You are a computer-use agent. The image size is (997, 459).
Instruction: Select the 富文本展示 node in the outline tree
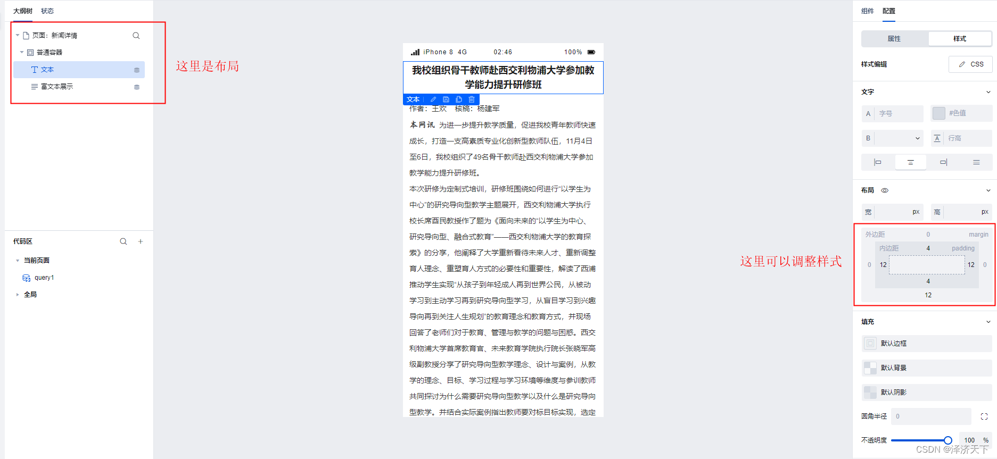point(79,87)
